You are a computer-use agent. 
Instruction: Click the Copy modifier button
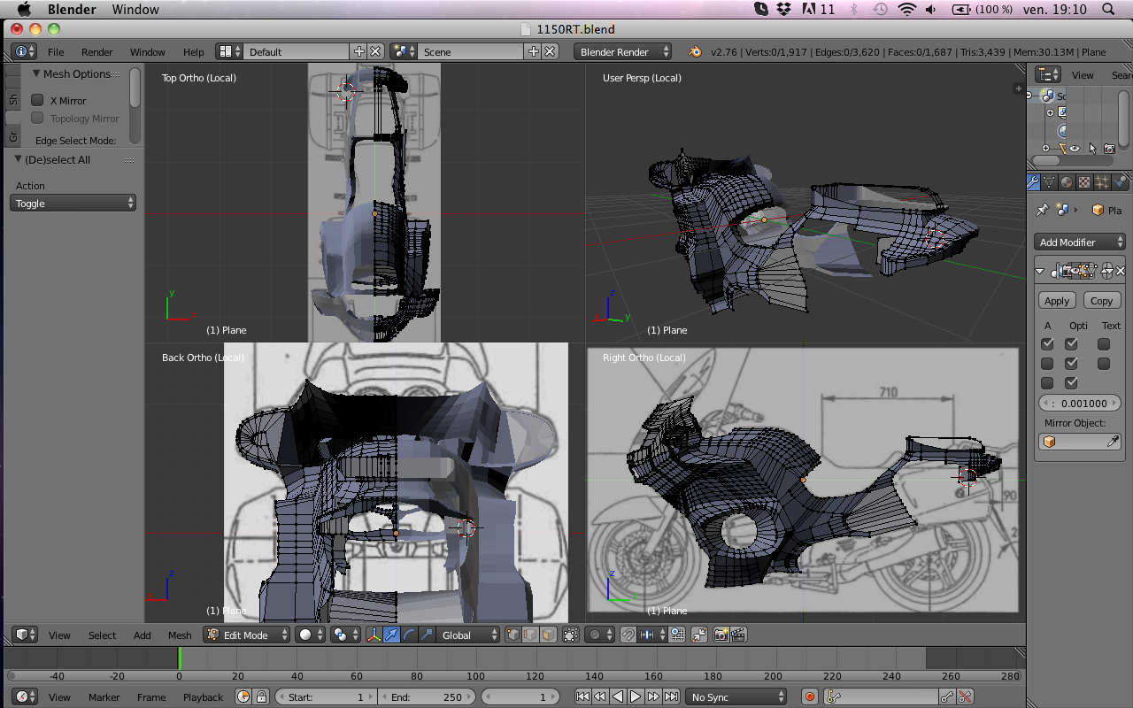[1101, 301]
